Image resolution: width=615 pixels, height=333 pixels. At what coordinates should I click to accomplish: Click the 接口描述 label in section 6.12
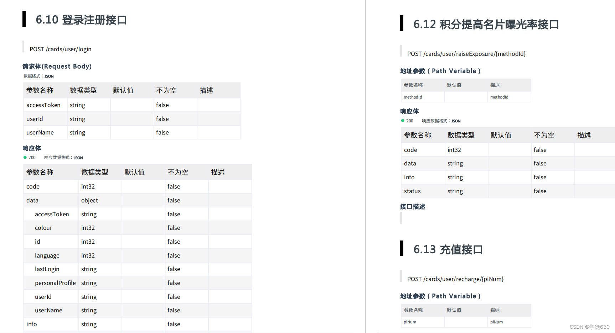point(412,206)
